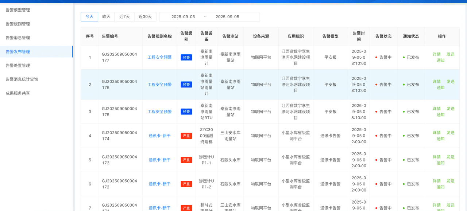Click device cell ZYC3000遥测终端机
The image size is (467, 211).
click(207, 136)
